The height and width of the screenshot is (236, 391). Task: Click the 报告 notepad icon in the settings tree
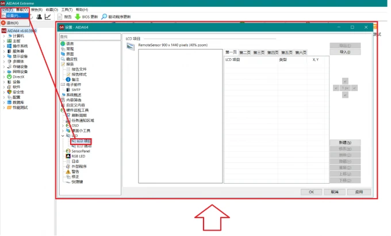click(63, 64)
